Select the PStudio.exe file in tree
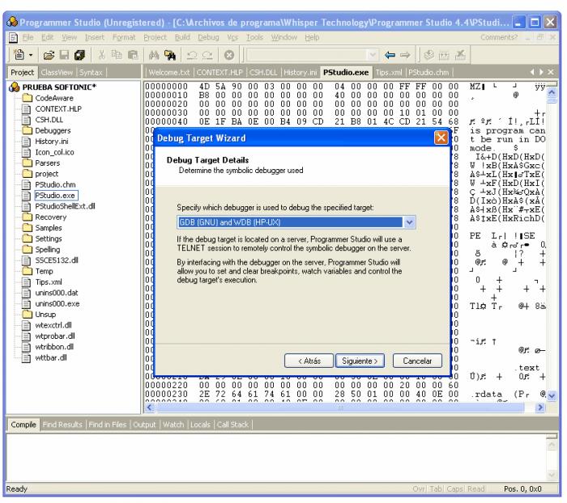The image size is (567, 503). [55, 196]
